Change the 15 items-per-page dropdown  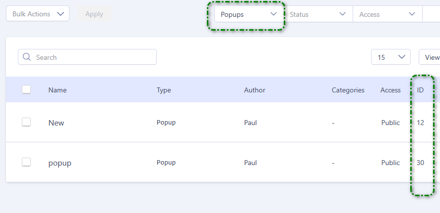(x=390, y=57)
